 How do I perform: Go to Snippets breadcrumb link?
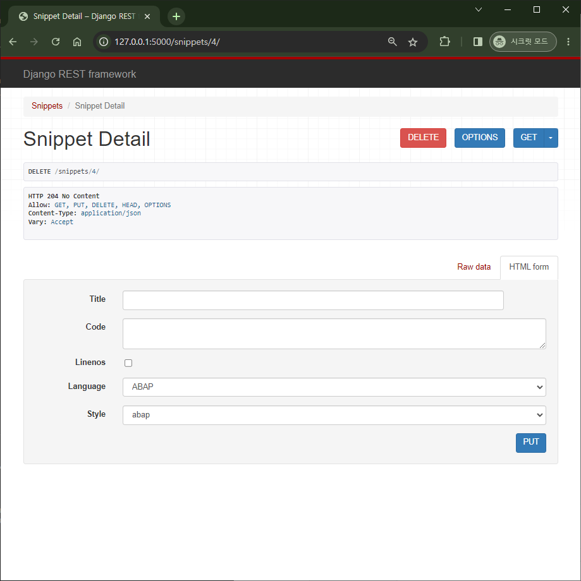[x=47, y=106]
